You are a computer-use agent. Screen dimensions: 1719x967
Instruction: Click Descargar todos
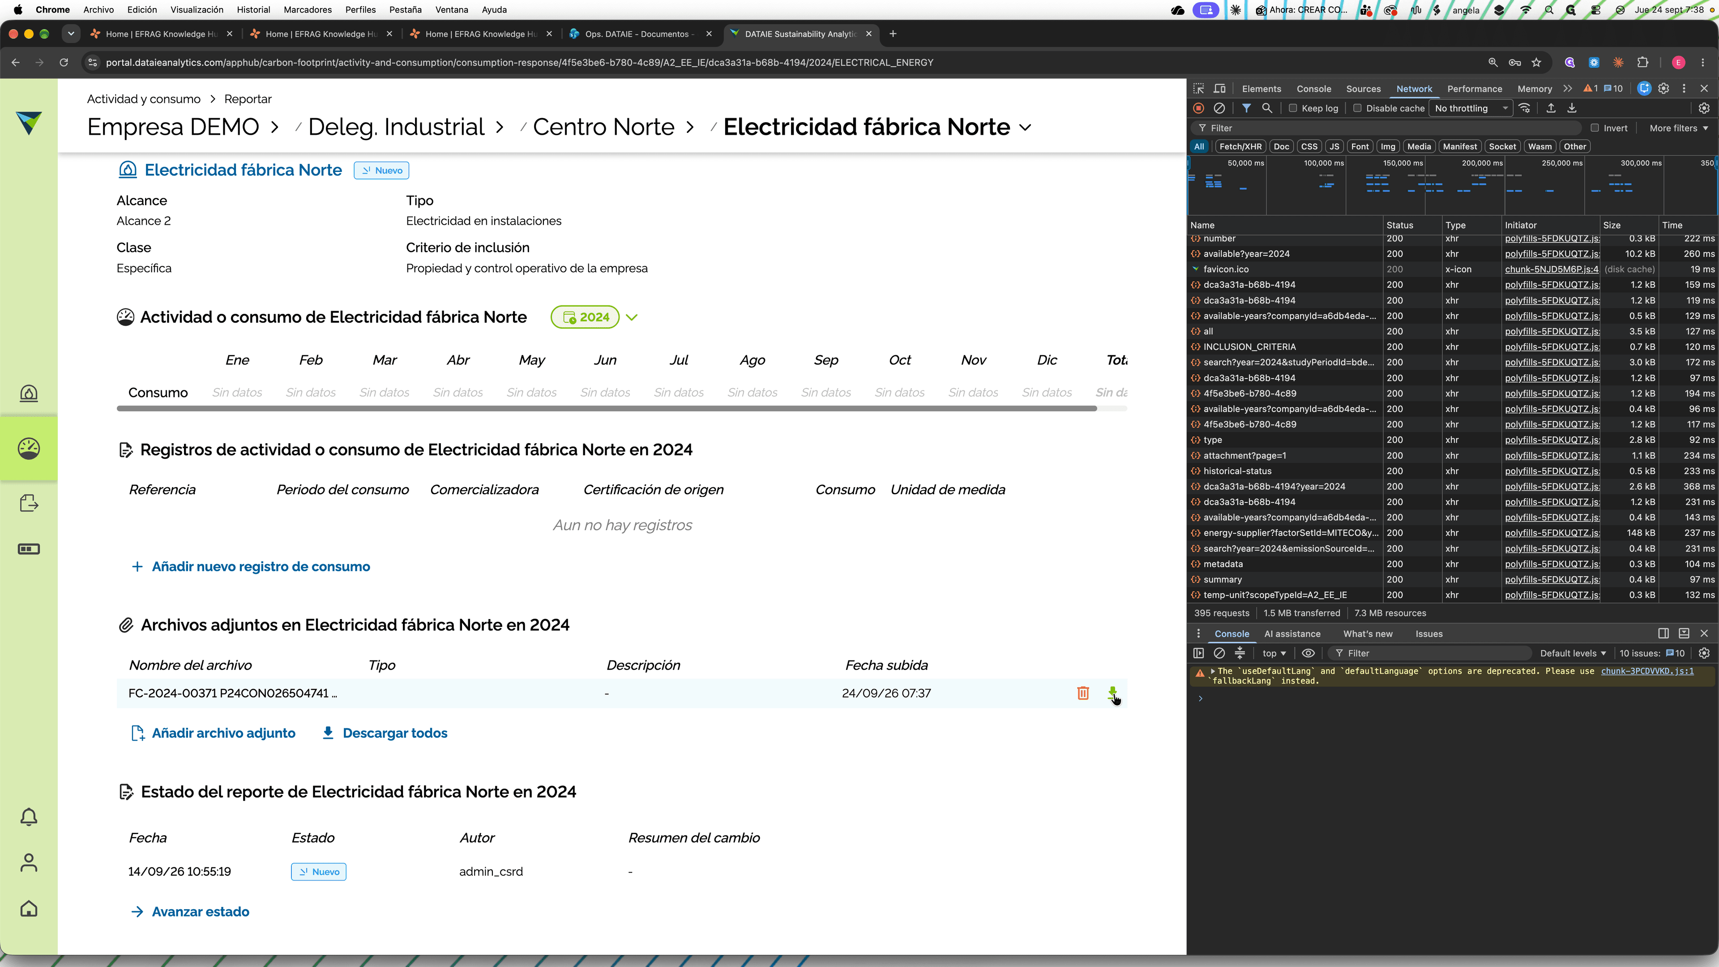385,733
